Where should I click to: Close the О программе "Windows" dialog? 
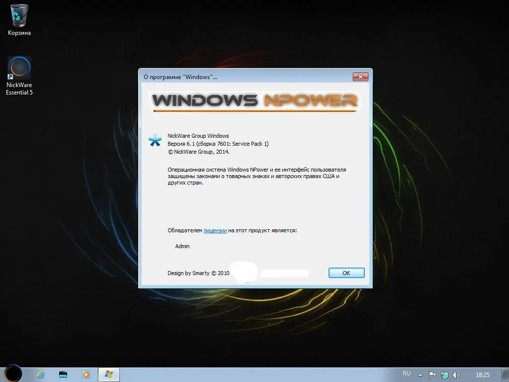[360, 77]
